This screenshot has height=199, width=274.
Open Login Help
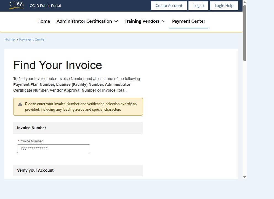coord(224,6)
